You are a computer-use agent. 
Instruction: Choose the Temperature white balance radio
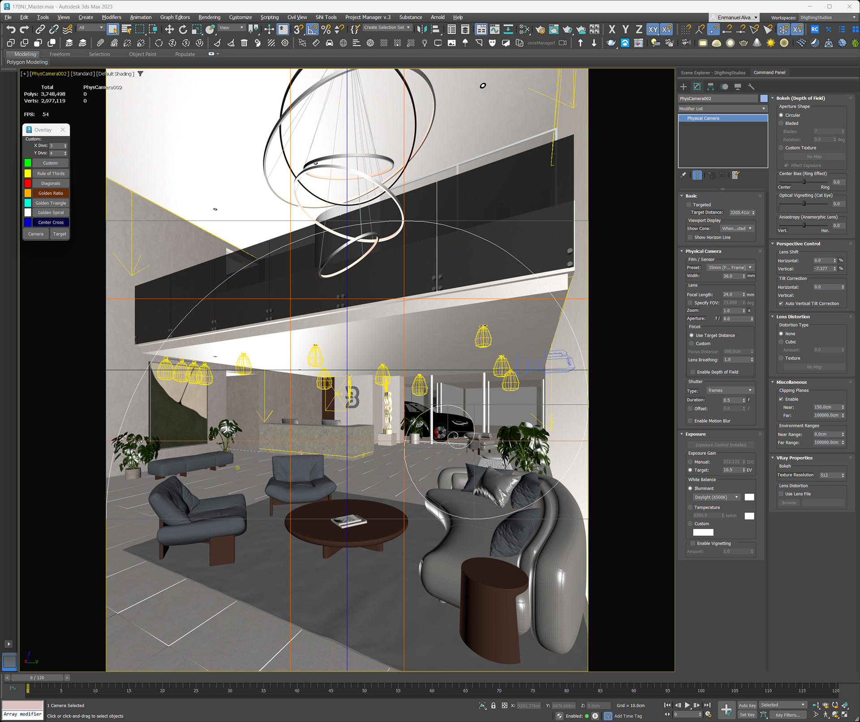point(690,507)
